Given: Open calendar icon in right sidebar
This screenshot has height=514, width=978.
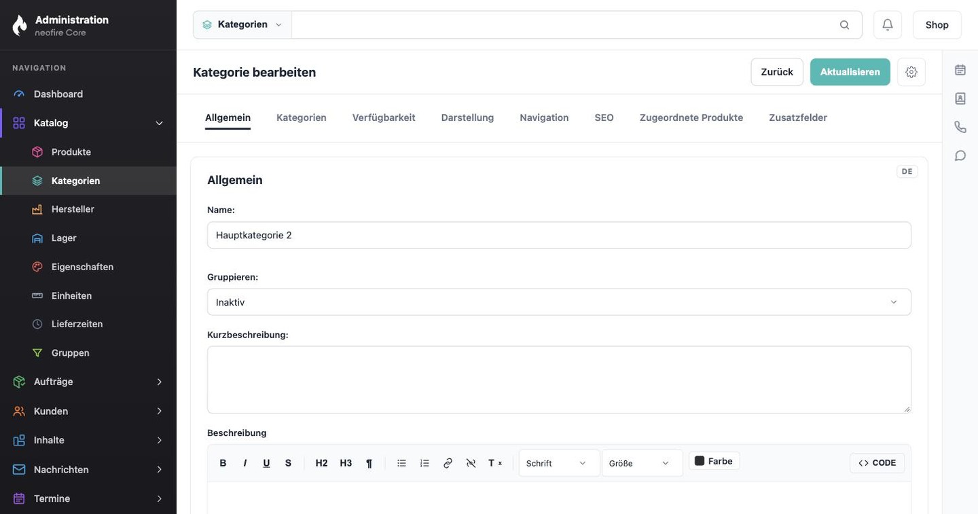Looking at the screenshot, I should [x=960, y=70].
